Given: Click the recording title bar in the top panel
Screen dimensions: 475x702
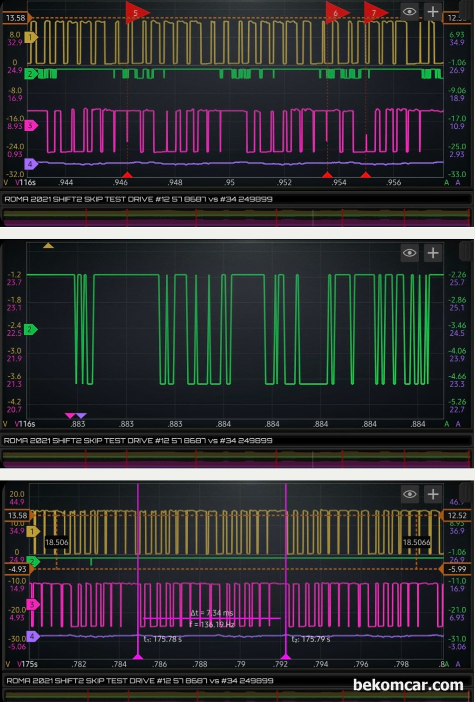Looking at the screenshot, I should point(237,199).
